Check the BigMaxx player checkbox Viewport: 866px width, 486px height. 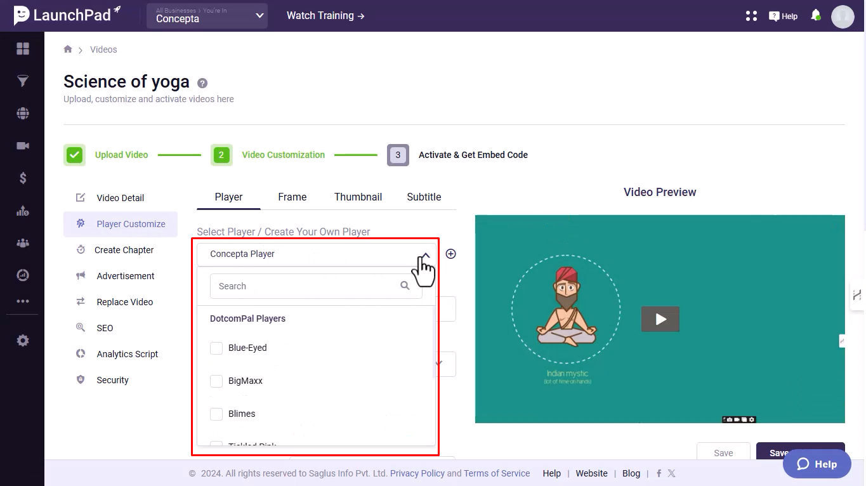pyautogui.click(x=216, y=381)
